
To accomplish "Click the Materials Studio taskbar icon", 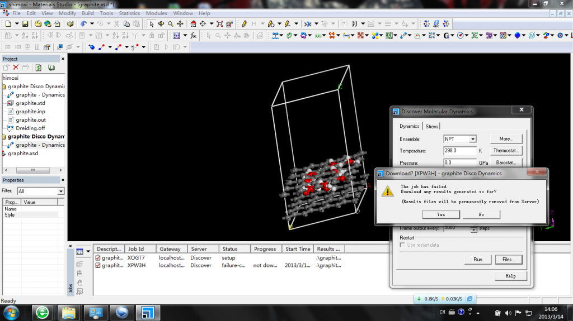I will (148, 313).
